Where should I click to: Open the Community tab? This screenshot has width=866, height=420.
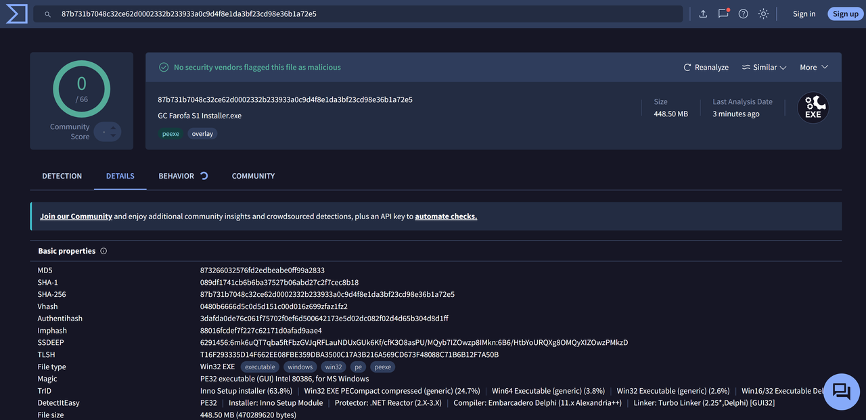click(253, 176)
